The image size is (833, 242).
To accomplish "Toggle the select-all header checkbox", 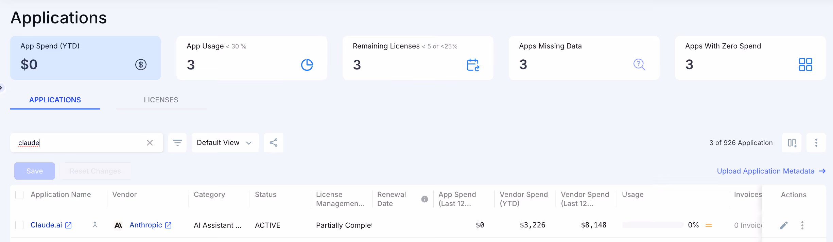I will tap(19, 195).
